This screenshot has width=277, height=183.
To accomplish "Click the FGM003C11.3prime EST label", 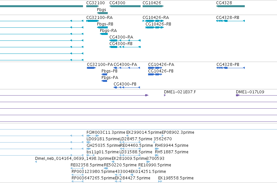I will click(106, 132).
